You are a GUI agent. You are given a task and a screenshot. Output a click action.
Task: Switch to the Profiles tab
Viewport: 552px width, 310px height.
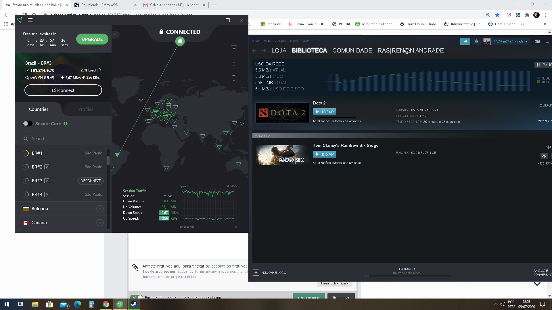coord(86,109)
